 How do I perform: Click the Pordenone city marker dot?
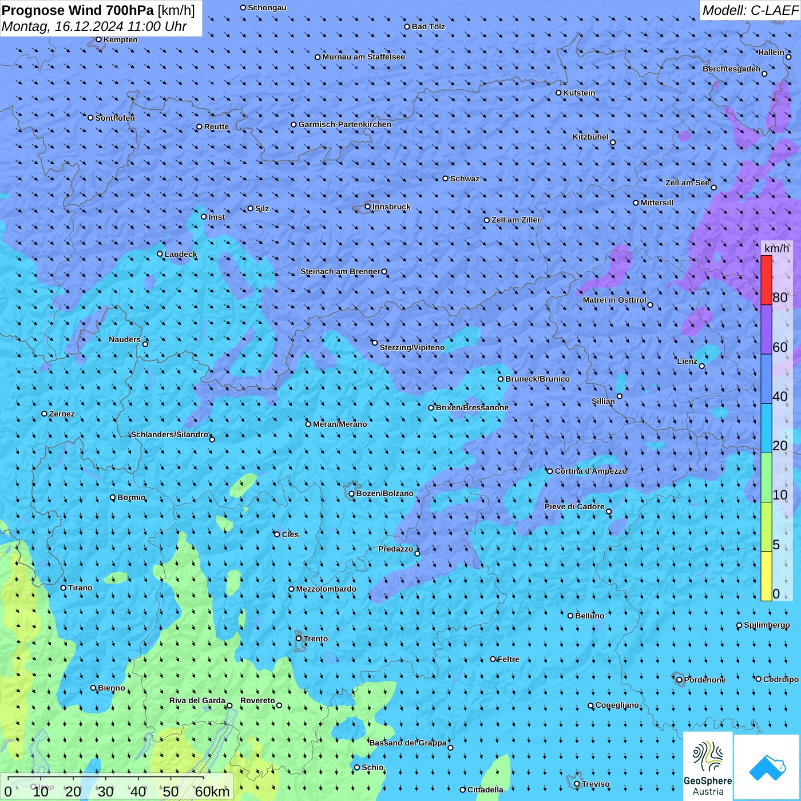click(679, 680)
